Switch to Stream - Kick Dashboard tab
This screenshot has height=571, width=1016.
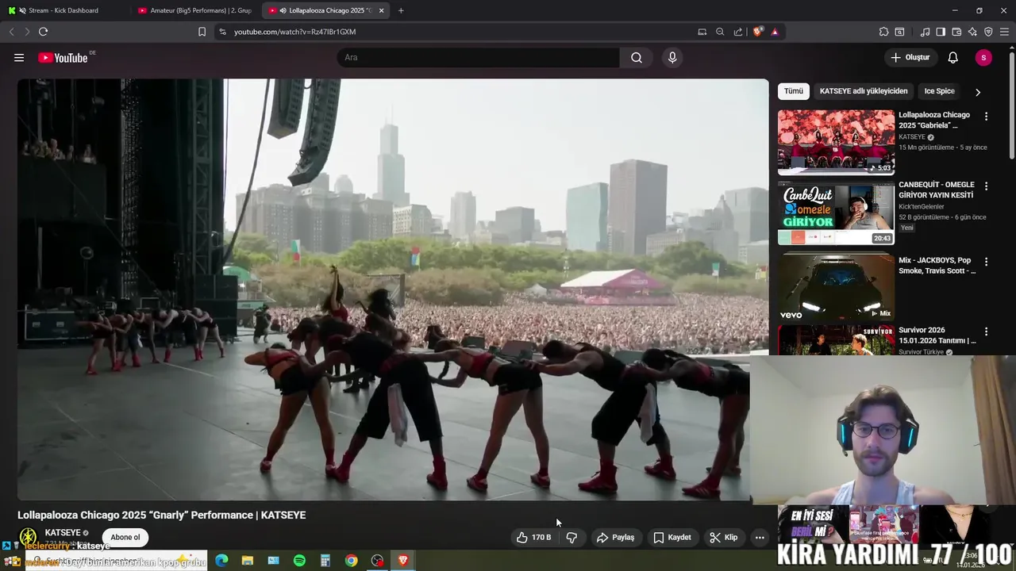63,10
